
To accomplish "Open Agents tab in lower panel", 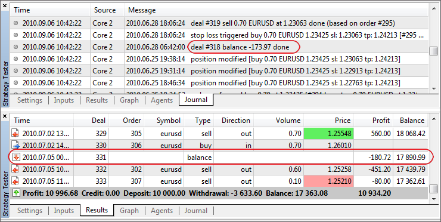I will click(x=162, y=211).
